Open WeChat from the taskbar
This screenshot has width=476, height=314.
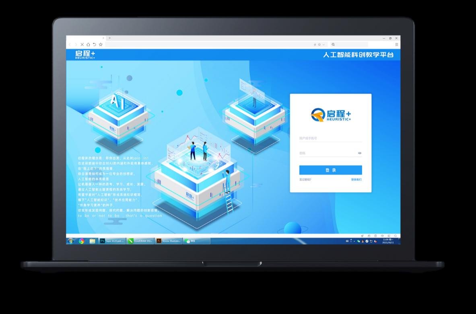196,241
